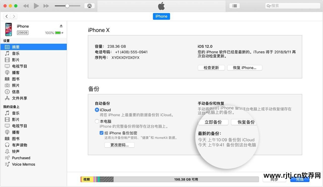Click the 238.36 GB capacity value
This screenshot has width=323, height=187.
click(117, 46)
